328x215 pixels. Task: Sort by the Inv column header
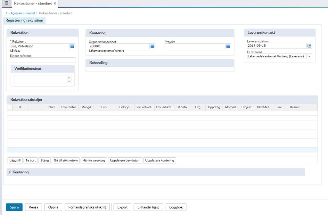[279, 107]
